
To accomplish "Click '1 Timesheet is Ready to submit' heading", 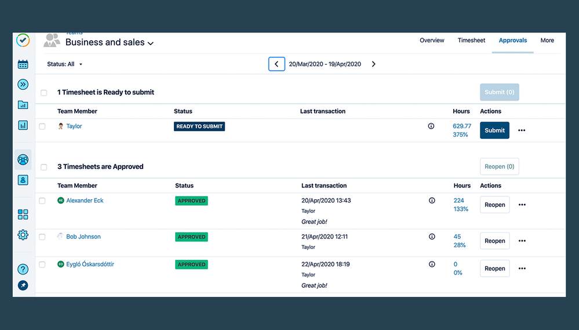I will (x=105, y=92).
